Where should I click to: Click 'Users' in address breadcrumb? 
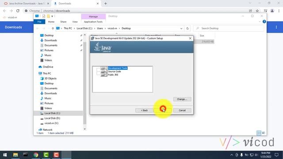(x=100, y=28)
